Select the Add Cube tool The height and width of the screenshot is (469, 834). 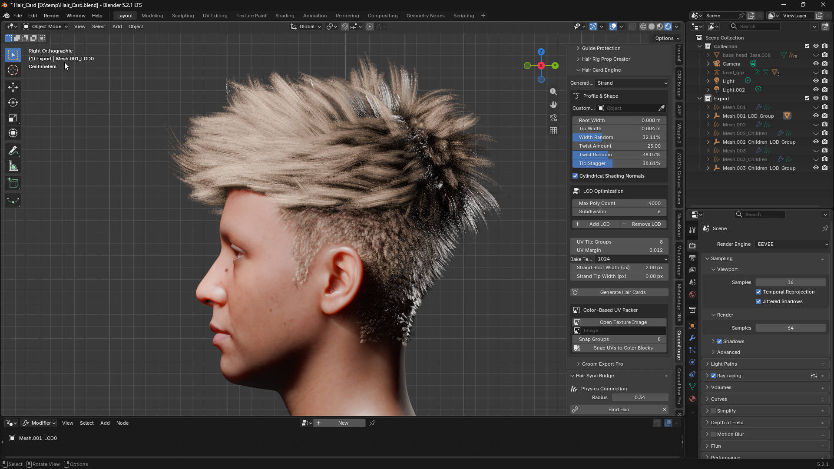(x=13, y=183)
